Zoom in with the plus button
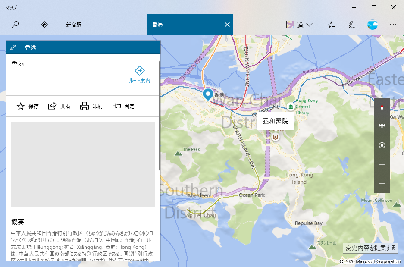404x267 pixels. pos(382,164)
